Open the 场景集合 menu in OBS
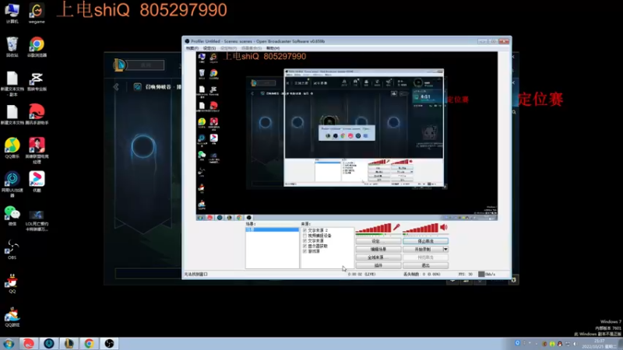 251,48
